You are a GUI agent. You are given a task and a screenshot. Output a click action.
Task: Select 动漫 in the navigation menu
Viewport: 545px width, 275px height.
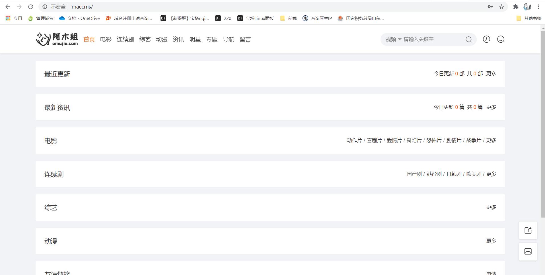point(161,39)
